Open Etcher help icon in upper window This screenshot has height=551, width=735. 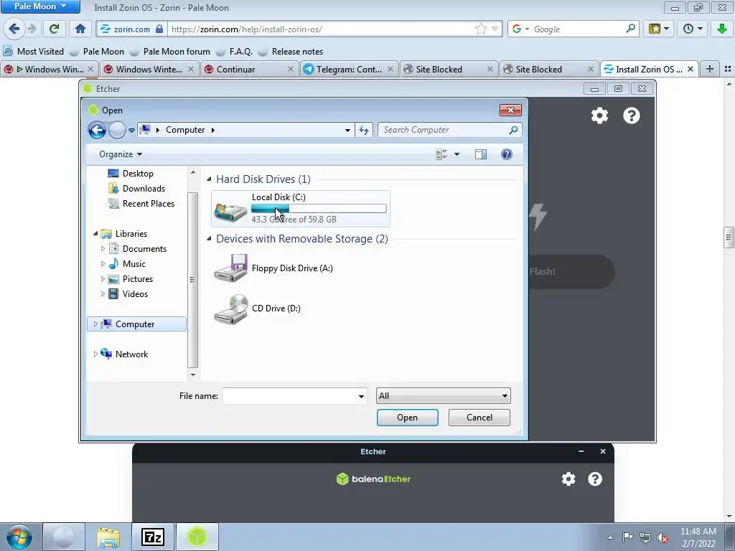[632, 116]
